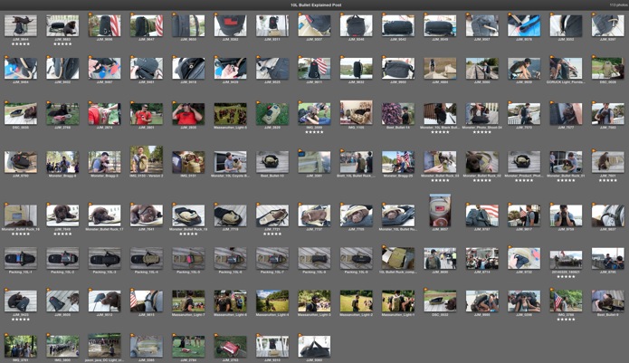Image resolution: width=629 pixels, height=363 pixels.
Task: Select the IMG_0151 thumbnail
Action: click(x=188, y=162)
